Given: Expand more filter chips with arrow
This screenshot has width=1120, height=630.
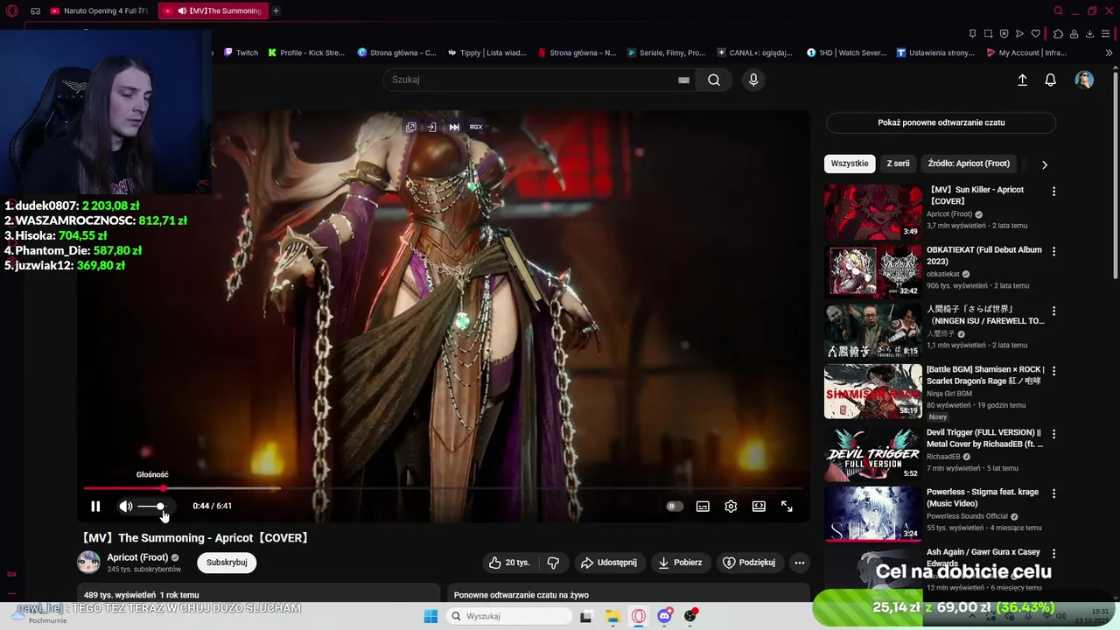Looking at the screenshot, I should coord(1044,164).
